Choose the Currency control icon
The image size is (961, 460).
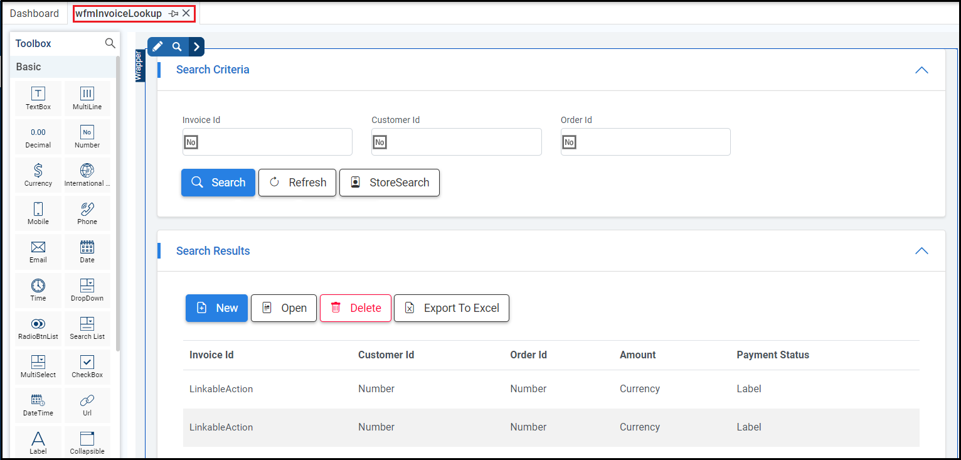point(38,174)
